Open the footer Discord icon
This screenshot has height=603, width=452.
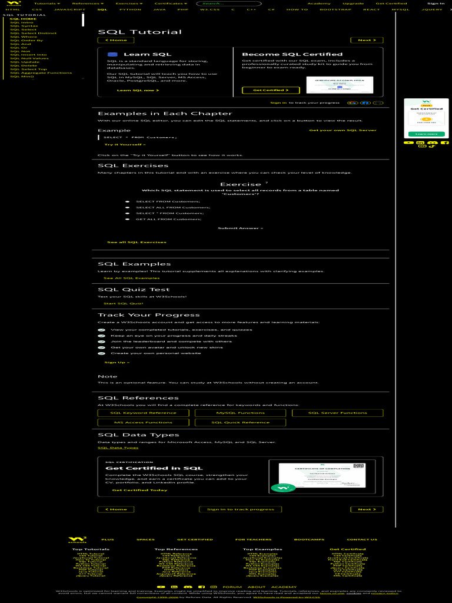click(188, 587)
